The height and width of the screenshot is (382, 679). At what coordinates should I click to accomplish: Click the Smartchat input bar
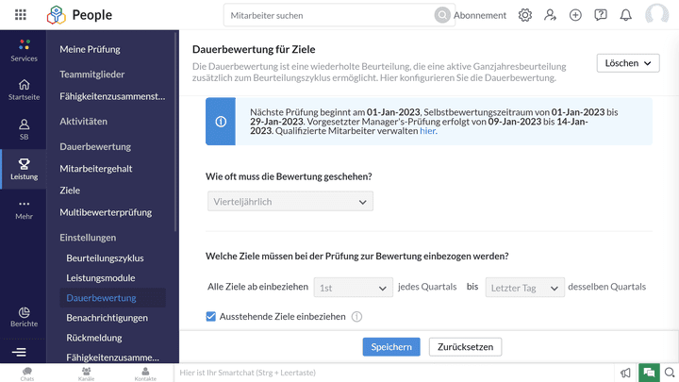point(394,373)
